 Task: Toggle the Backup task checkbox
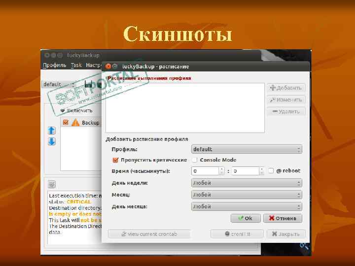[66, 122]
